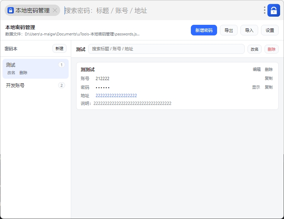Click the 改名 button beside the panel search
Viewport: 284px width, 219px height.
pyautogui.click(x=255, y=49)
